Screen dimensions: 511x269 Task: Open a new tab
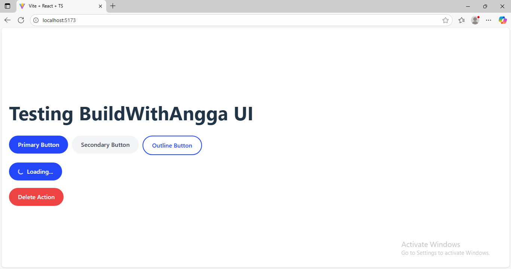click(113, 6)
